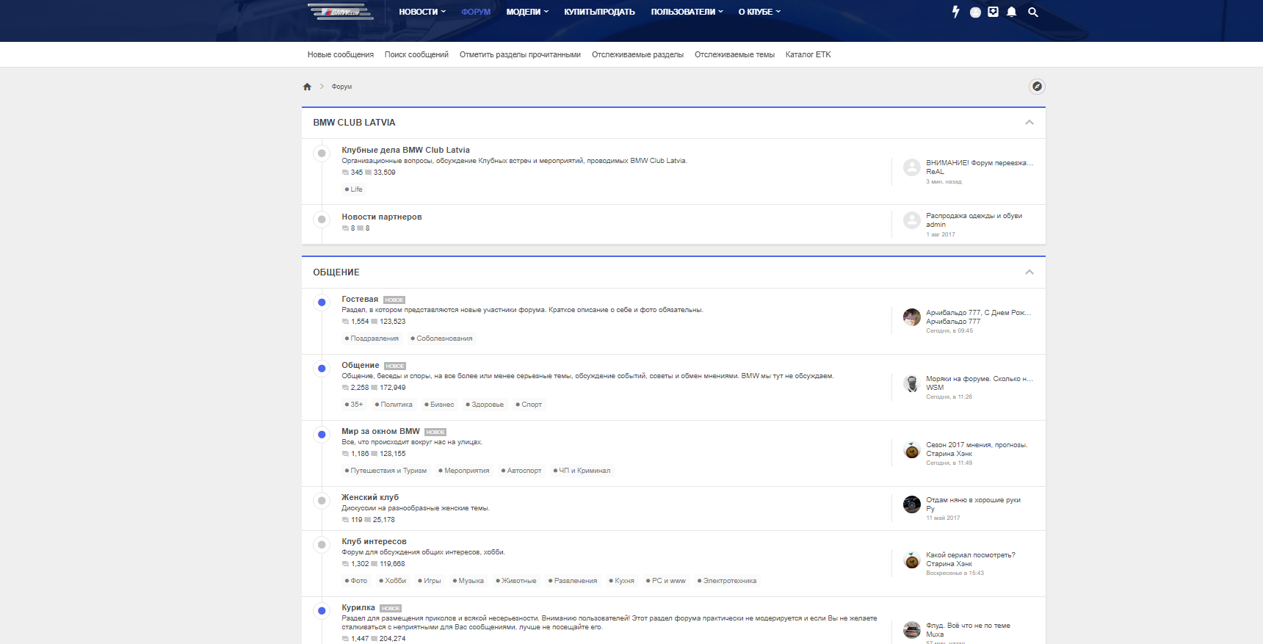
Task: Click the blue unread marker beside Общение forum
Action: point(322,369)
